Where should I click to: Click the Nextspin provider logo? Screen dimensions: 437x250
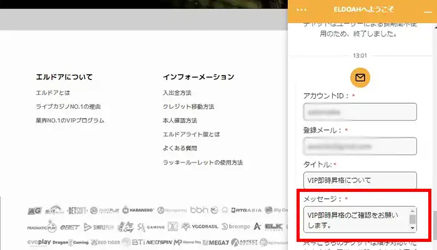coord(159,242)
